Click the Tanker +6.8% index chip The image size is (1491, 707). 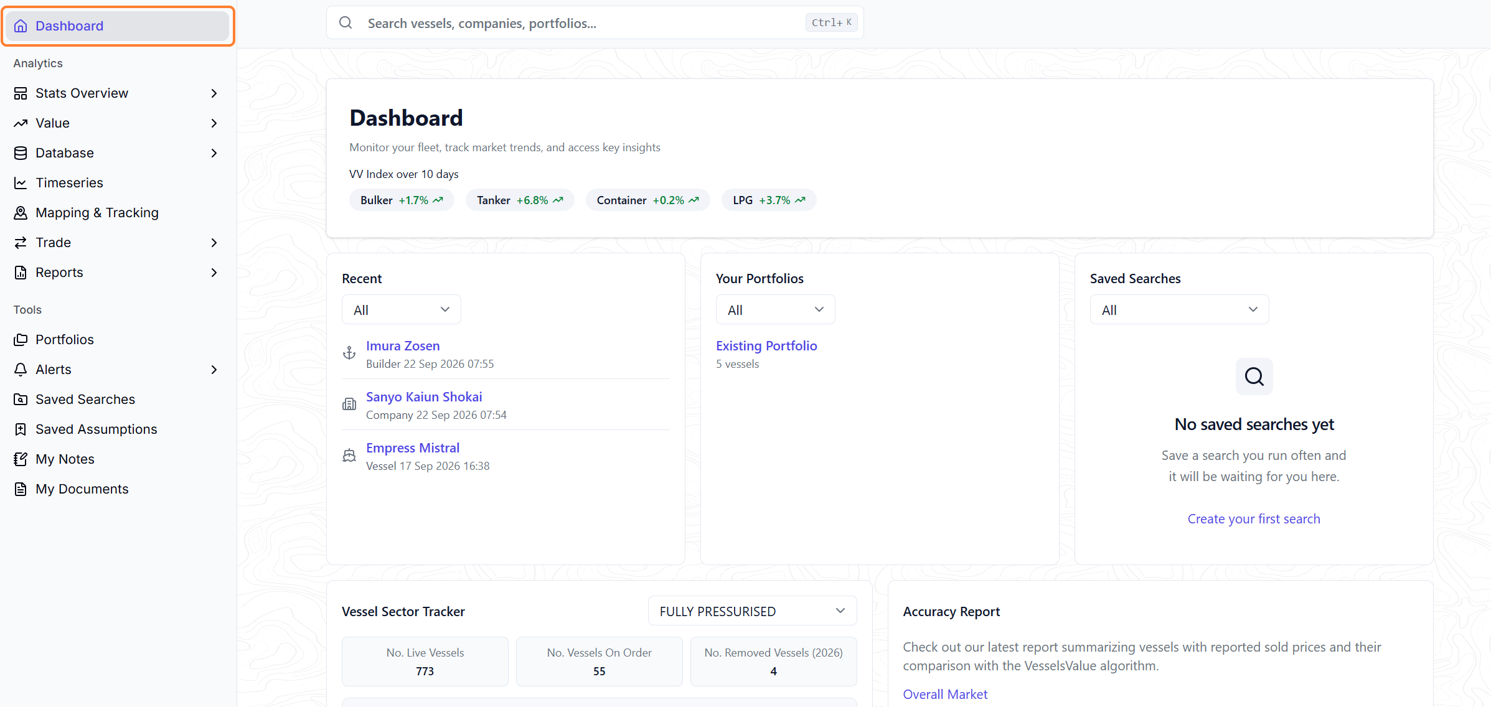[x=520, y=200]
